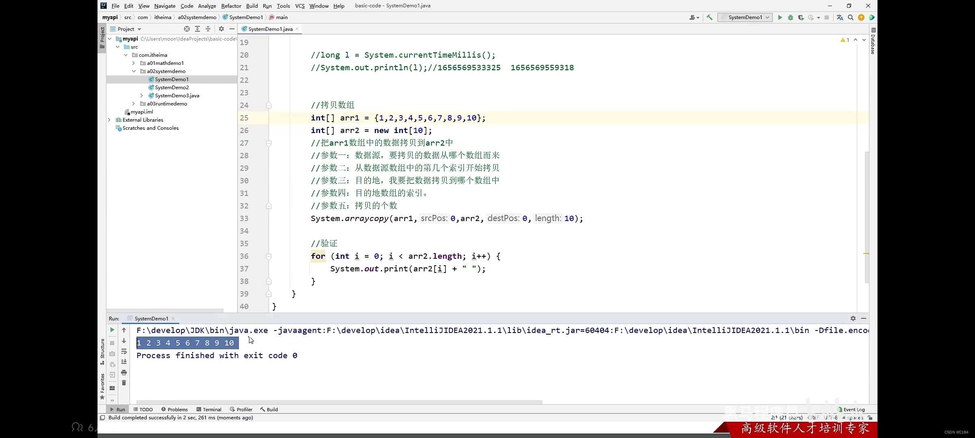Screen dimensions: 975x438
Task: Run SystemDemo1 with coverage
Action: 801,17
